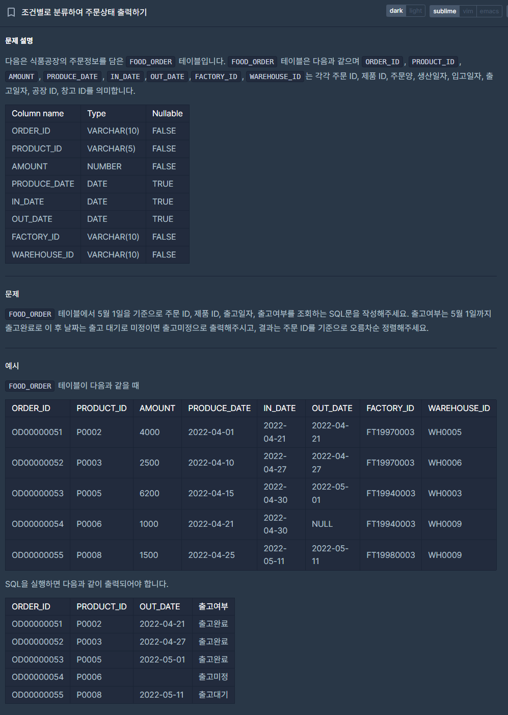Click the AMOUNT header in the example table

tap(157, 408)
